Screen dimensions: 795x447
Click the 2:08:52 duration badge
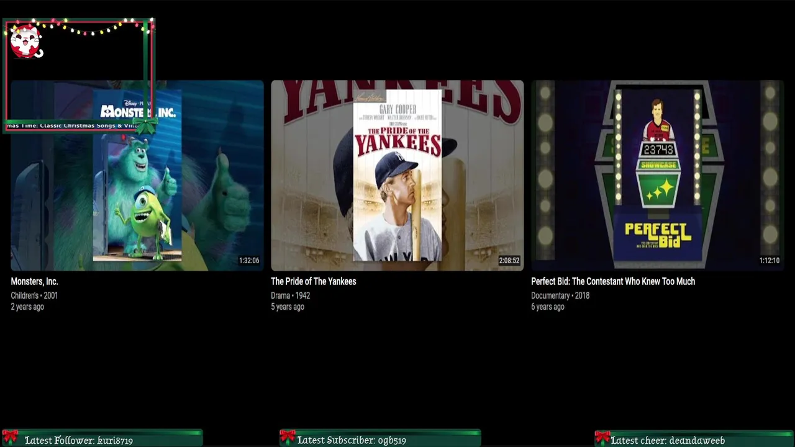pyautogui.click(x=509, y=261)
